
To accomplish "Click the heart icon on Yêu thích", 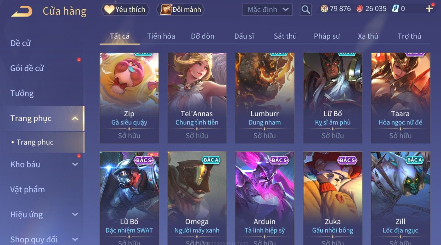I will coord(109,10).
